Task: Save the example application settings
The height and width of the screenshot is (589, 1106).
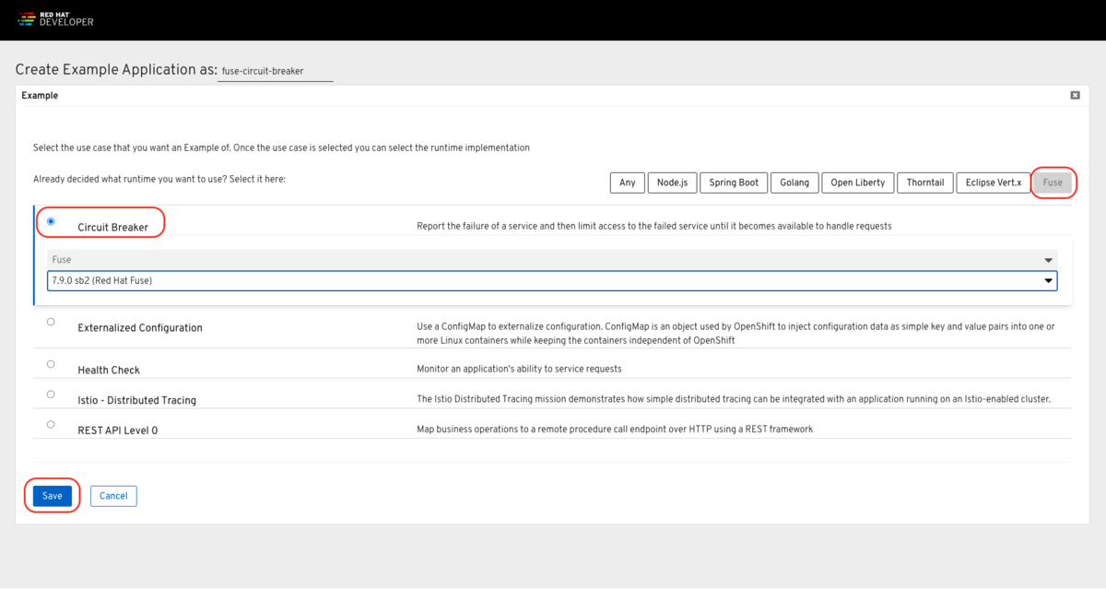Action: pos(52,496)
